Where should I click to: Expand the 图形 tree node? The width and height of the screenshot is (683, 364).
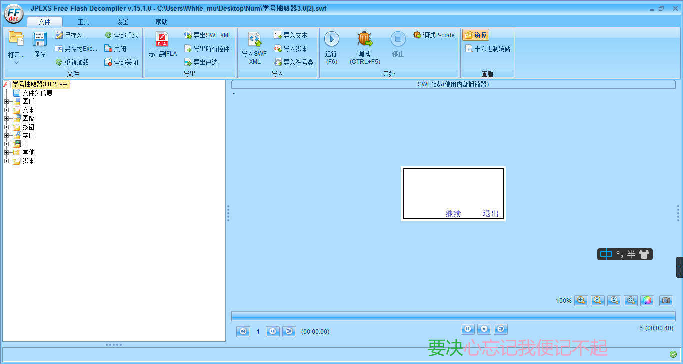coord(7,101)
